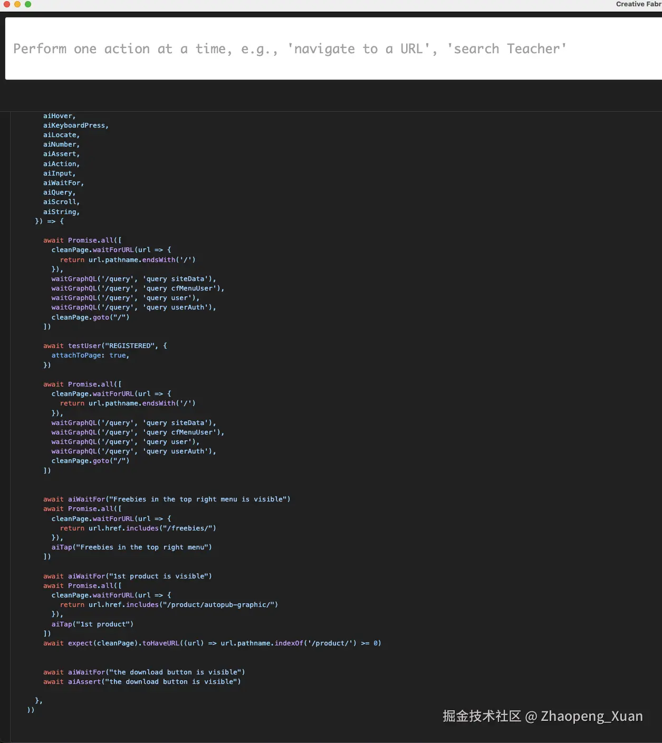The image size is (662, 743).
Task: Click the red close window button
Action: click(x=7, y=4)
